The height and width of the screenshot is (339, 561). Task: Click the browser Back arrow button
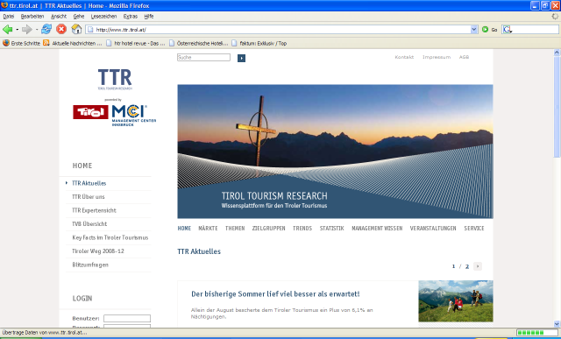(8, 29)
